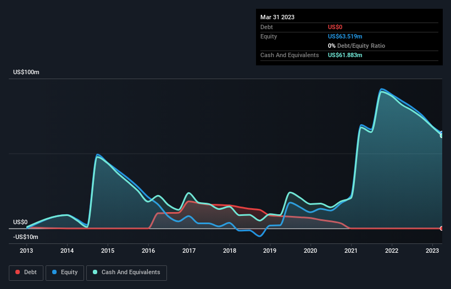Click Cash And Equivalents label in tooltip
This screenshot has width=451, height=289.
click(289, 55)
